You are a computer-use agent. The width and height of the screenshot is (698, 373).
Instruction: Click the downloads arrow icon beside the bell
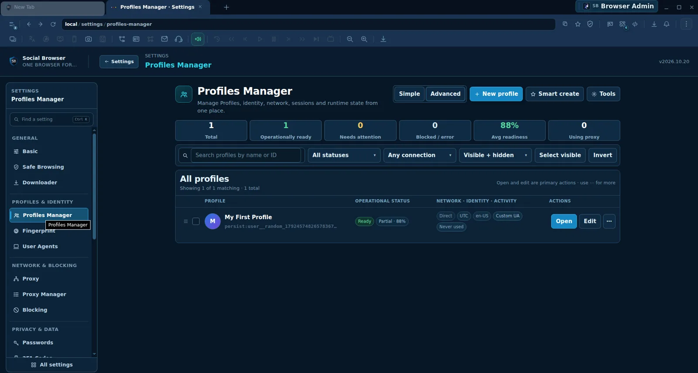[654, 24]
